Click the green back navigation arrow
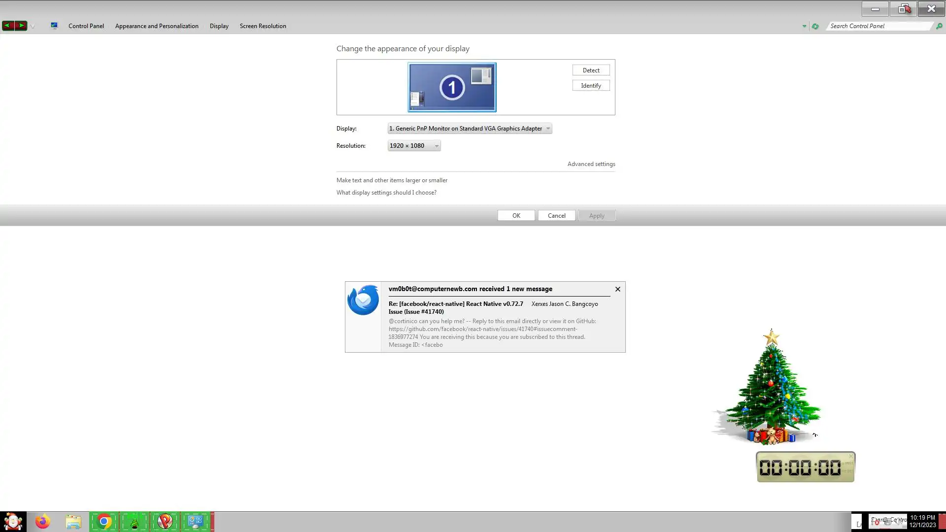Viewport: 946px width, 532px height. pos(8,26)
